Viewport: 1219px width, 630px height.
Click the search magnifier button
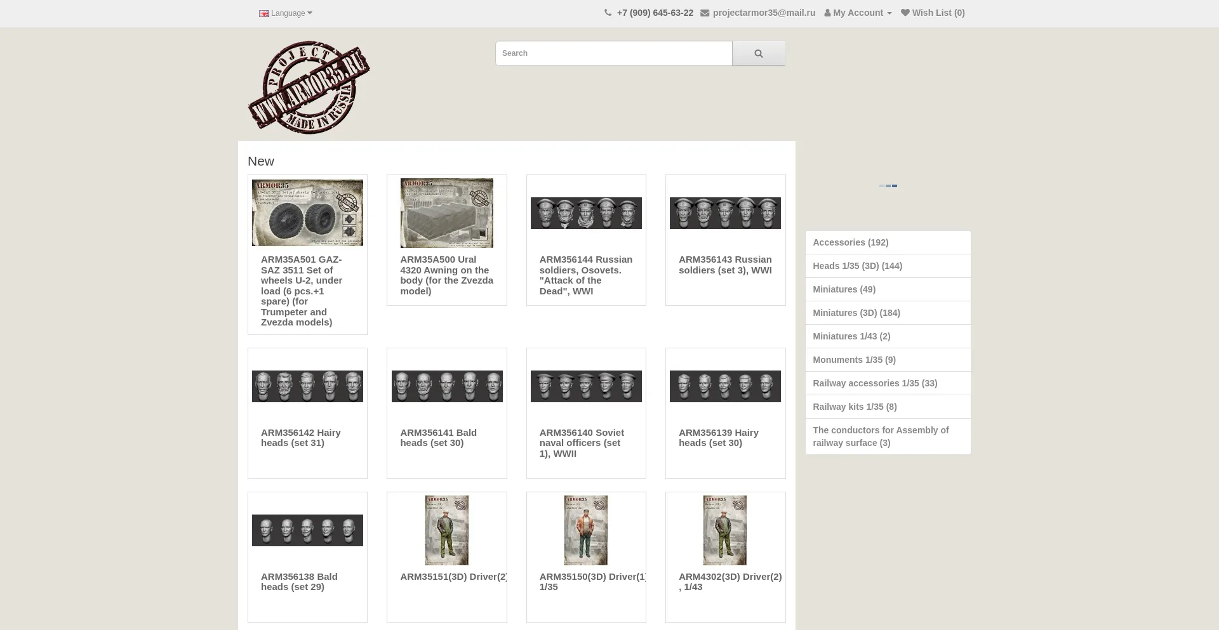[758, 53]
